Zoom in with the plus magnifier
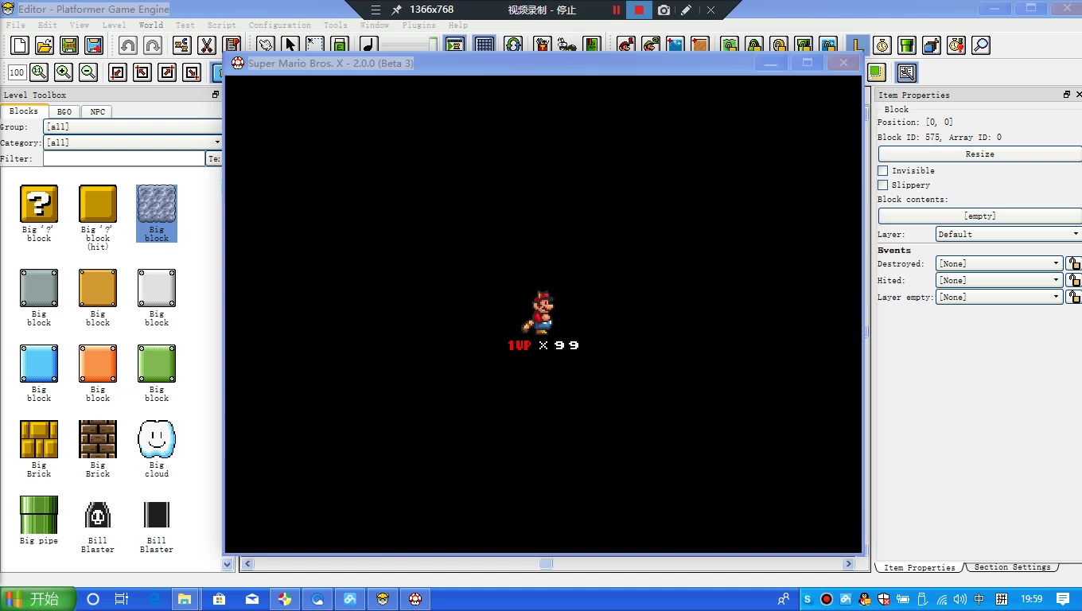 [x=64, y=72]
